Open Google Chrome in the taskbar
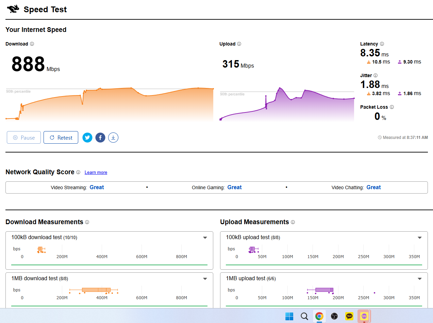This screenshot has width=433, height=323. tap(319, 316)
